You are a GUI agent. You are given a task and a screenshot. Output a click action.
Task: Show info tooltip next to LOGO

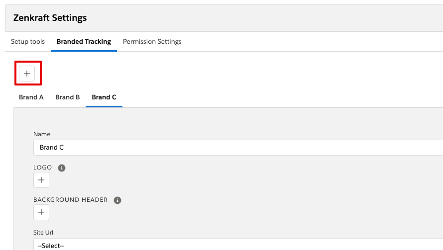coord(62,168)
